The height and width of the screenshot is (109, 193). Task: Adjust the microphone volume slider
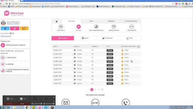click(x=38, y=104)
